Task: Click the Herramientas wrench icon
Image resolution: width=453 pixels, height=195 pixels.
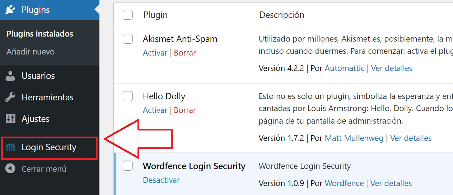Action: tap(10, 97)
